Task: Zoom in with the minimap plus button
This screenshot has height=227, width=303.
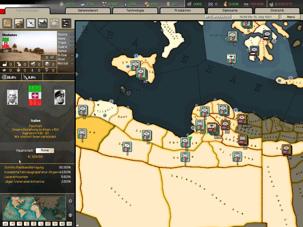Action: point(70,201)
